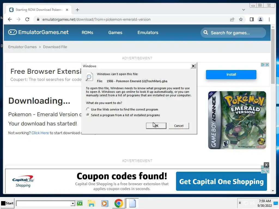Click the blue Install ad button

(x=231, y=75)
